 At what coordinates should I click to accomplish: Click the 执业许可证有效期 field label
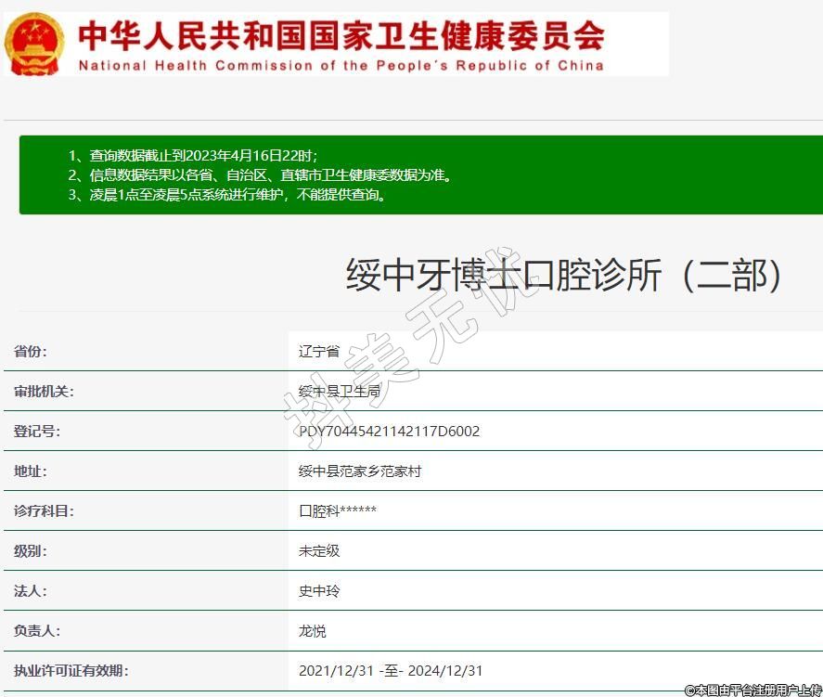coord(71,671)
